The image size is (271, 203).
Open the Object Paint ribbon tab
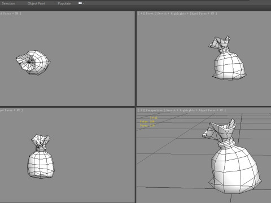[36, 3]
